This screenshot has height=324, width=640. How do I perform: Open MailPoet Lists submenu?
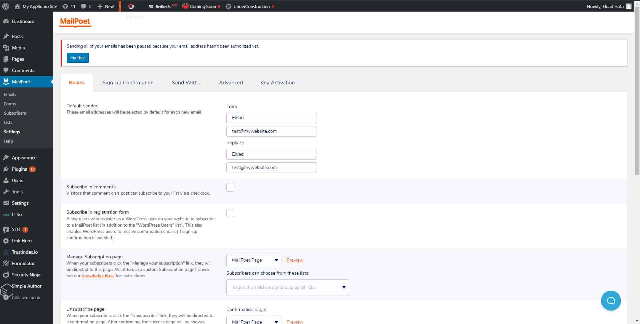pyautogui.click(x=8, y=123)
